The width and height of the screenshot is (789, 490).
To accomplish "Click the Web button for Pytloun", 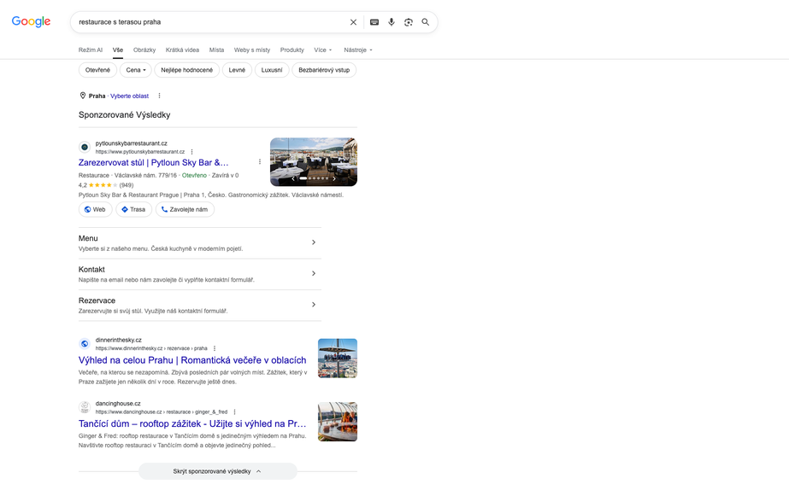I will click(x=95, y=209).
